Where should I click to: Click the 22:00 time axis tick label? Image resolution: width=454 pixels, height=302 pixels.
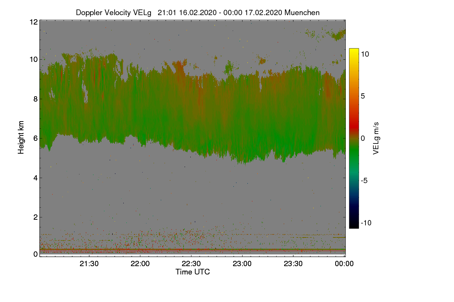pyautogui.click(x=140, y=264)
